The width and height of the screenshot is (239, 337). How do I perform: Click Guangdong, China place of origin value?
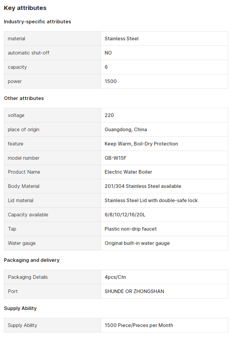point(126,130)
